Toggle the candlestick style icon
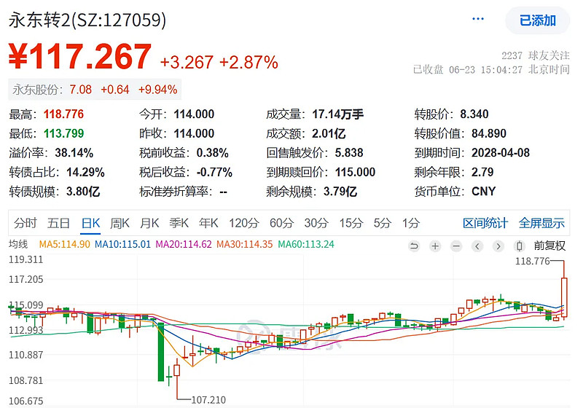Viewport: 583px width, 408px height. pos(520,246)
